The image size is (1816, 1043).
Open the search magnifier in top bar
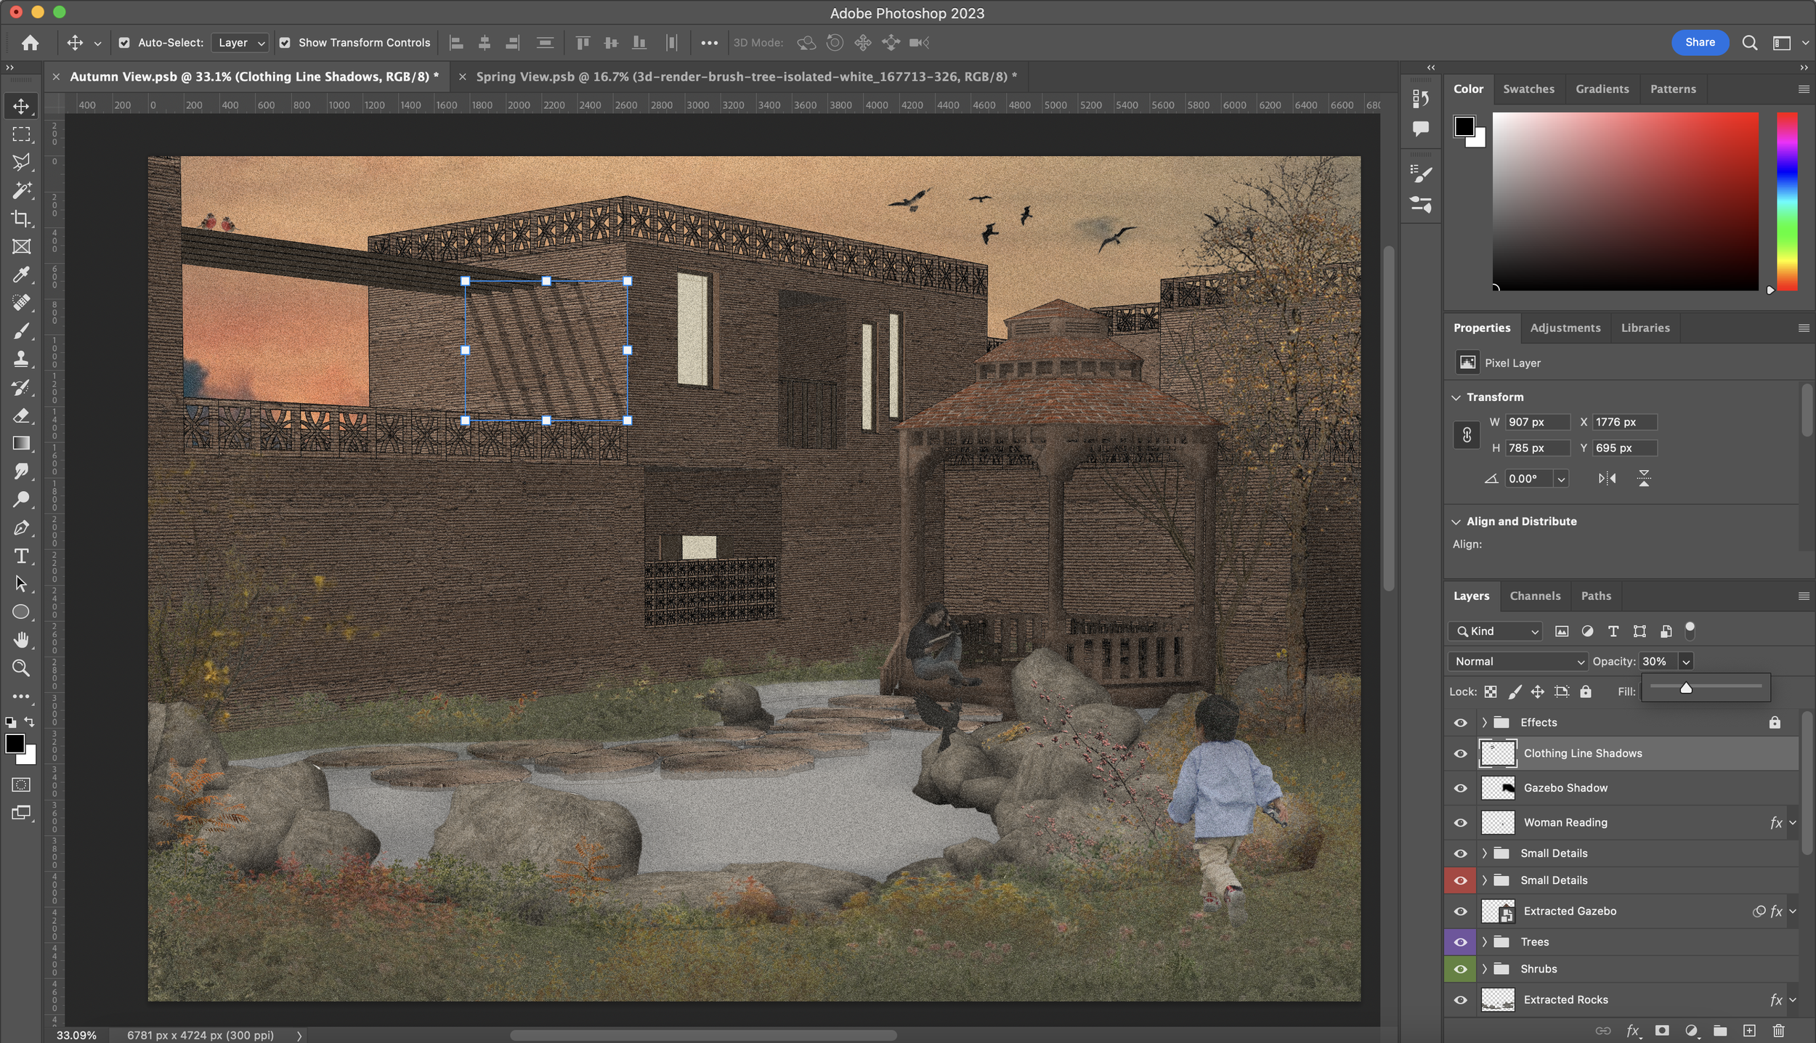[x=1750, y=43]
